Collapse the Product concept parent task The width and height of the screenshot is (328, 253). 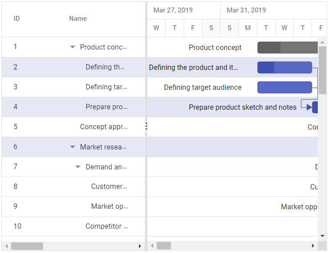coord(73,47)
